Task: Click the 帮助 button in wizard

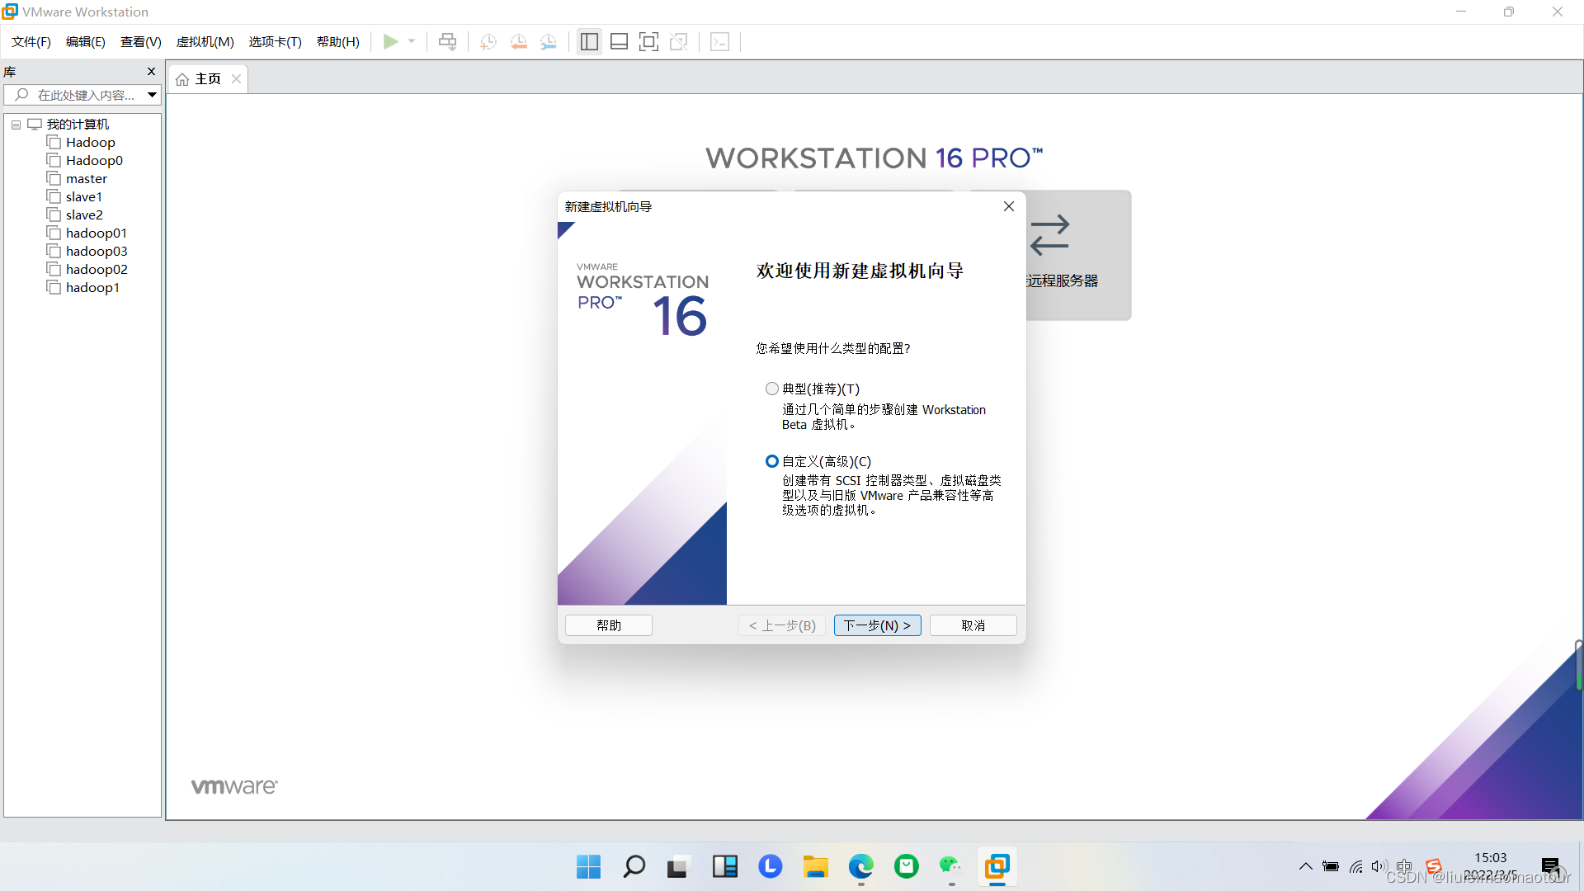Action: pyautogui.click(x=609, y=625)
